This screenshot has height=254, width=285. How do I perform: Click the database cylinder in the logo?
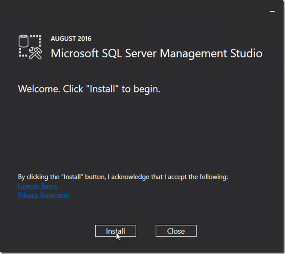point(24,42)
